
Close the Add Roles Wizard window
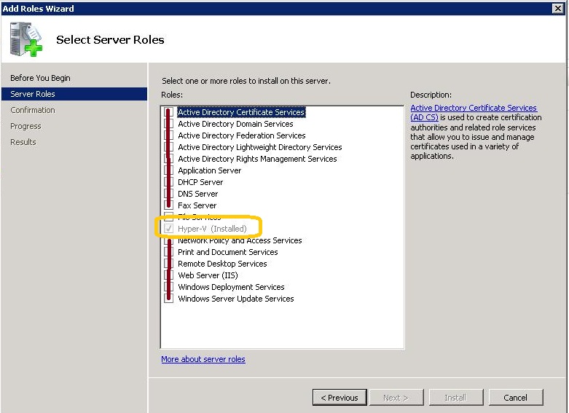click(x=558, y=8)
